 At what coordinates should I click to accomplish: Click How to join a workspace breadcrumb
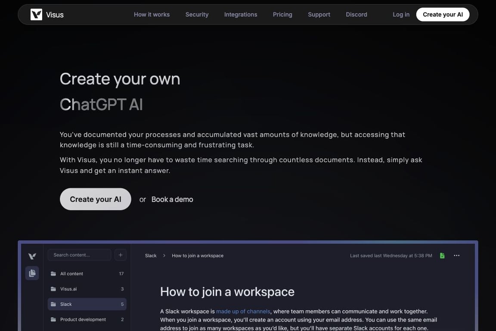197,256
